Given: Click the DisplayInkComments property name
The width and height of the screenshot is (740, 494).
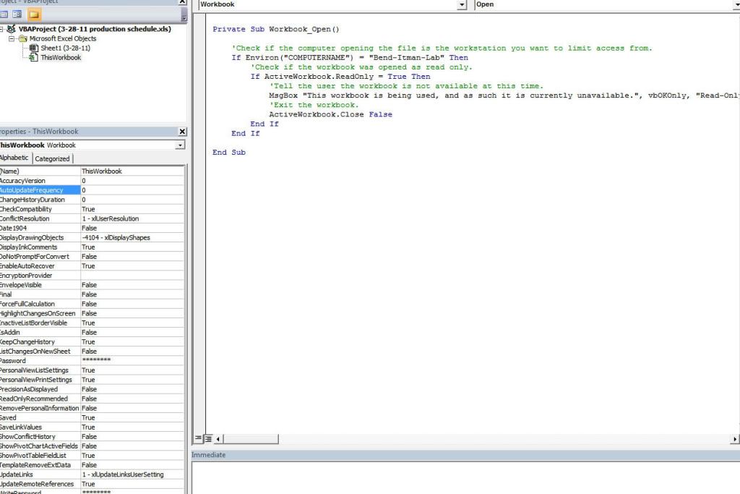Looking at the screenshot, I should (x=28, y=247).
